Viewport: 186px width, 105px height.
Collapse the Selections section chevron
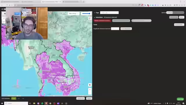tap(94, 17)
